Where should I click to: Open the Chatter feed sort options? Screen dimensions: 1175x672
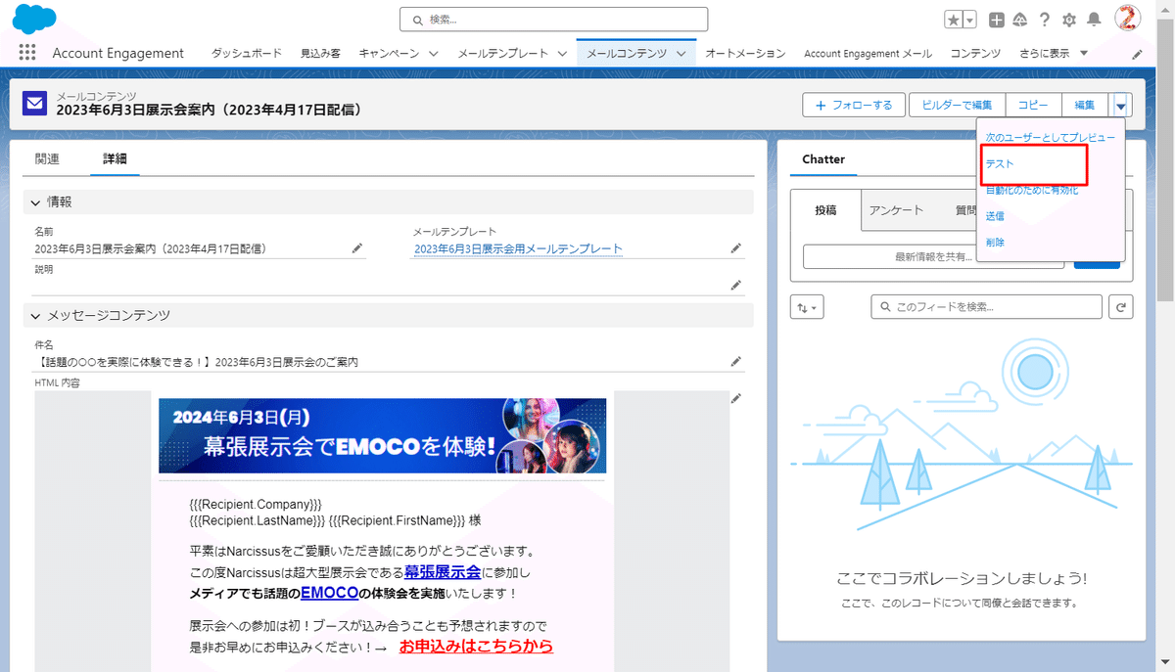point(808,307)
